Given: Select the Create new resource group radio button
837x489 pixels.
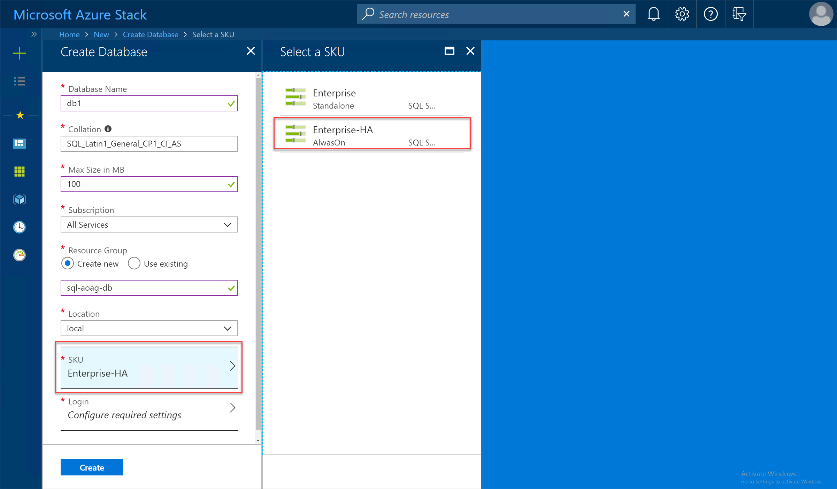Looking at the screenshot, I should click(68, 264).
